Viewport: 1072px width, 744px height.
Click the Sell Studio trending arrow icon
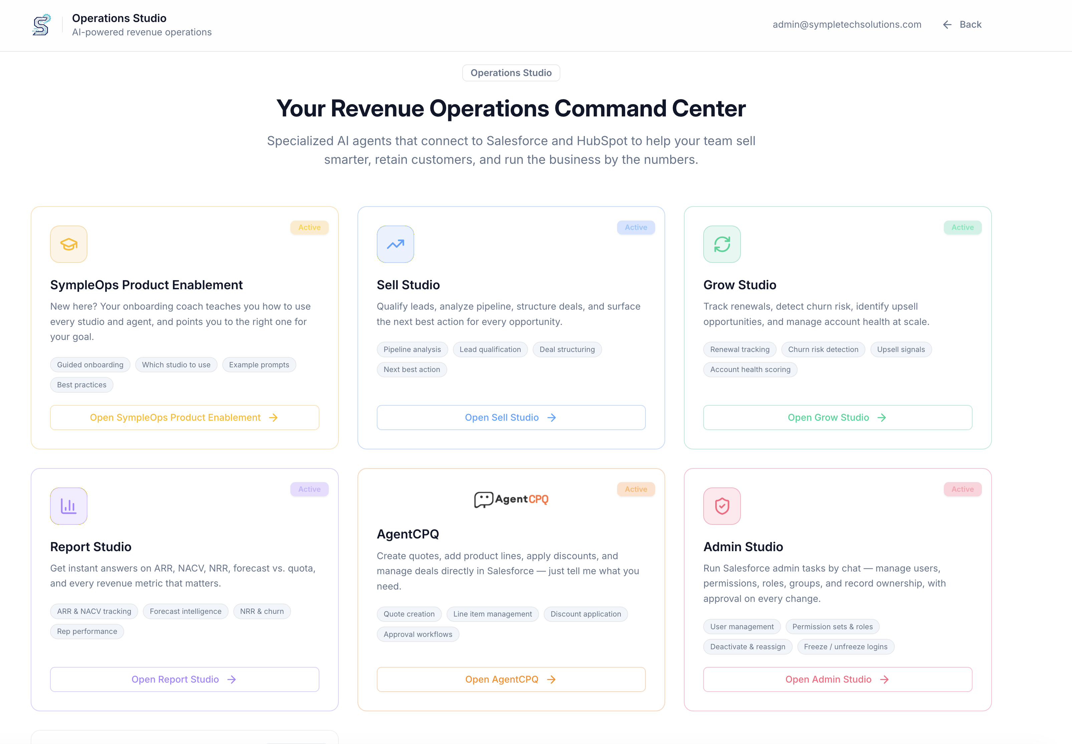point(395,244)
